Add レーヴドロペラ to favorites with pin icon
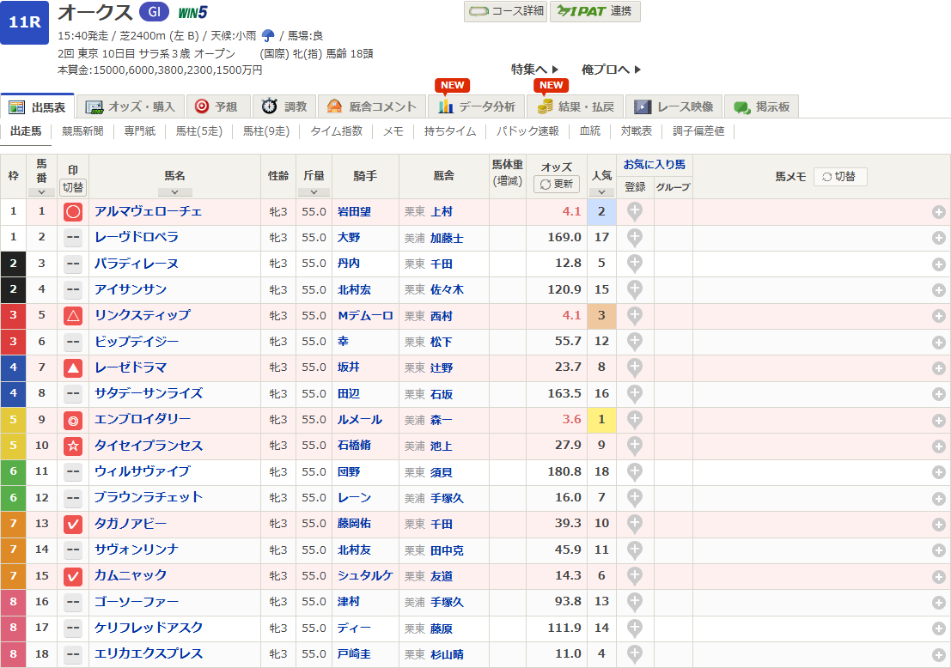The width and height of the screenshot is (951, 668). pyautogui.click(x=635, y=238)
